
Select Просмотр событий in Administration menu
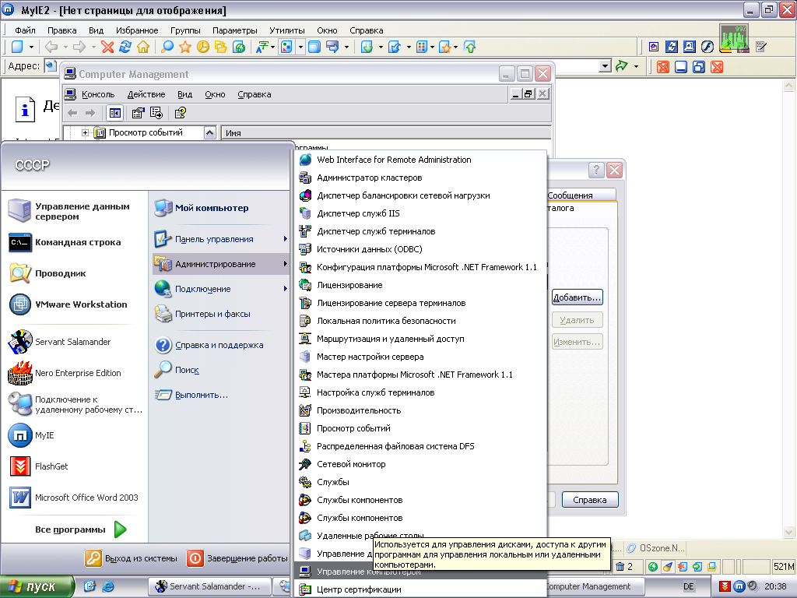coord(421,428)
